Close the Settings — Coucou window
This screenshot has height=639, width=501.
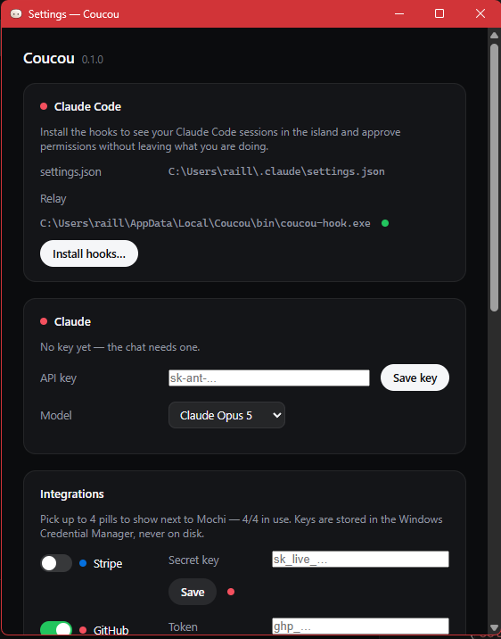[x=480, y=14]
